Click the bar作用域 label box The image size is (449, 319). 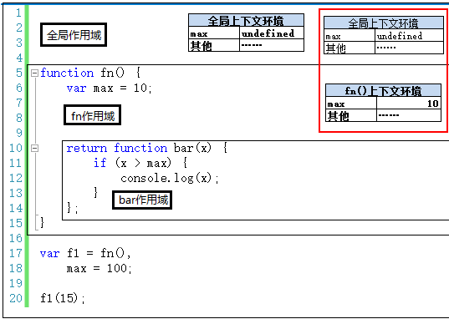[142, 200]
